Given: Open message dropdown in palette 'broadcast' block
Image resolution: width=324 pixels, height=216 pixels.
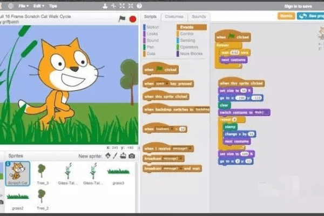Looking at the screenshot, I should coord(173,159).
